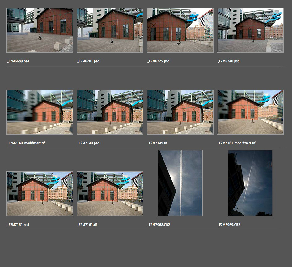The image size is (292, 267).
Task: Click the _E2M6740.psd filename label
Action: click(x=229, y=61)
